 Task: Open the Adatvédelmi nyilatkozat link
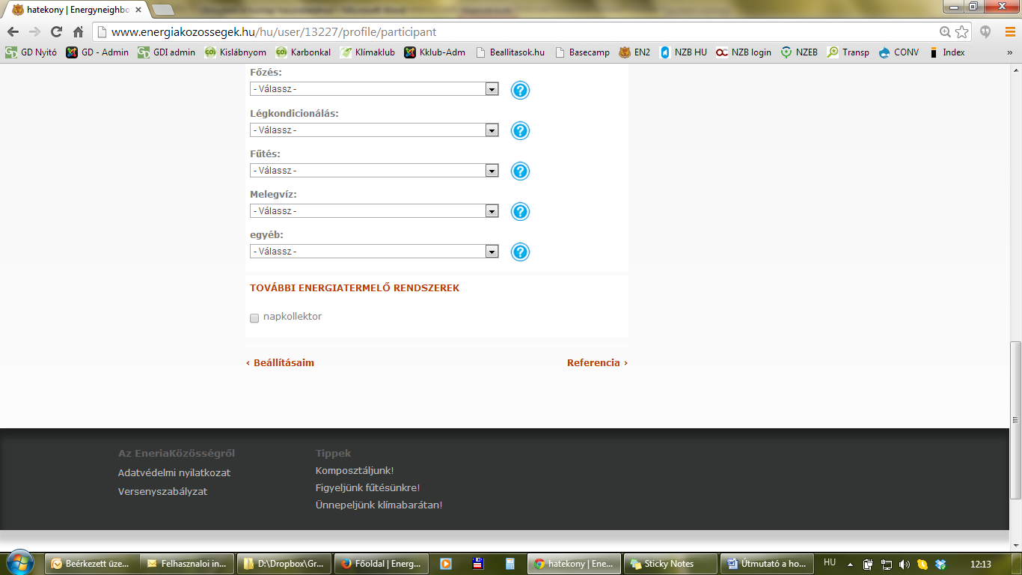click(174, 473)
